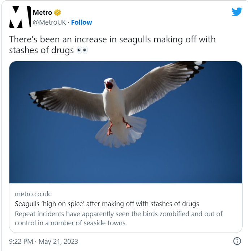Image resolution: width=248 pixels, height=251 pixels.
Task: Visit the @MetroUK handle
Action: (49, 22)
